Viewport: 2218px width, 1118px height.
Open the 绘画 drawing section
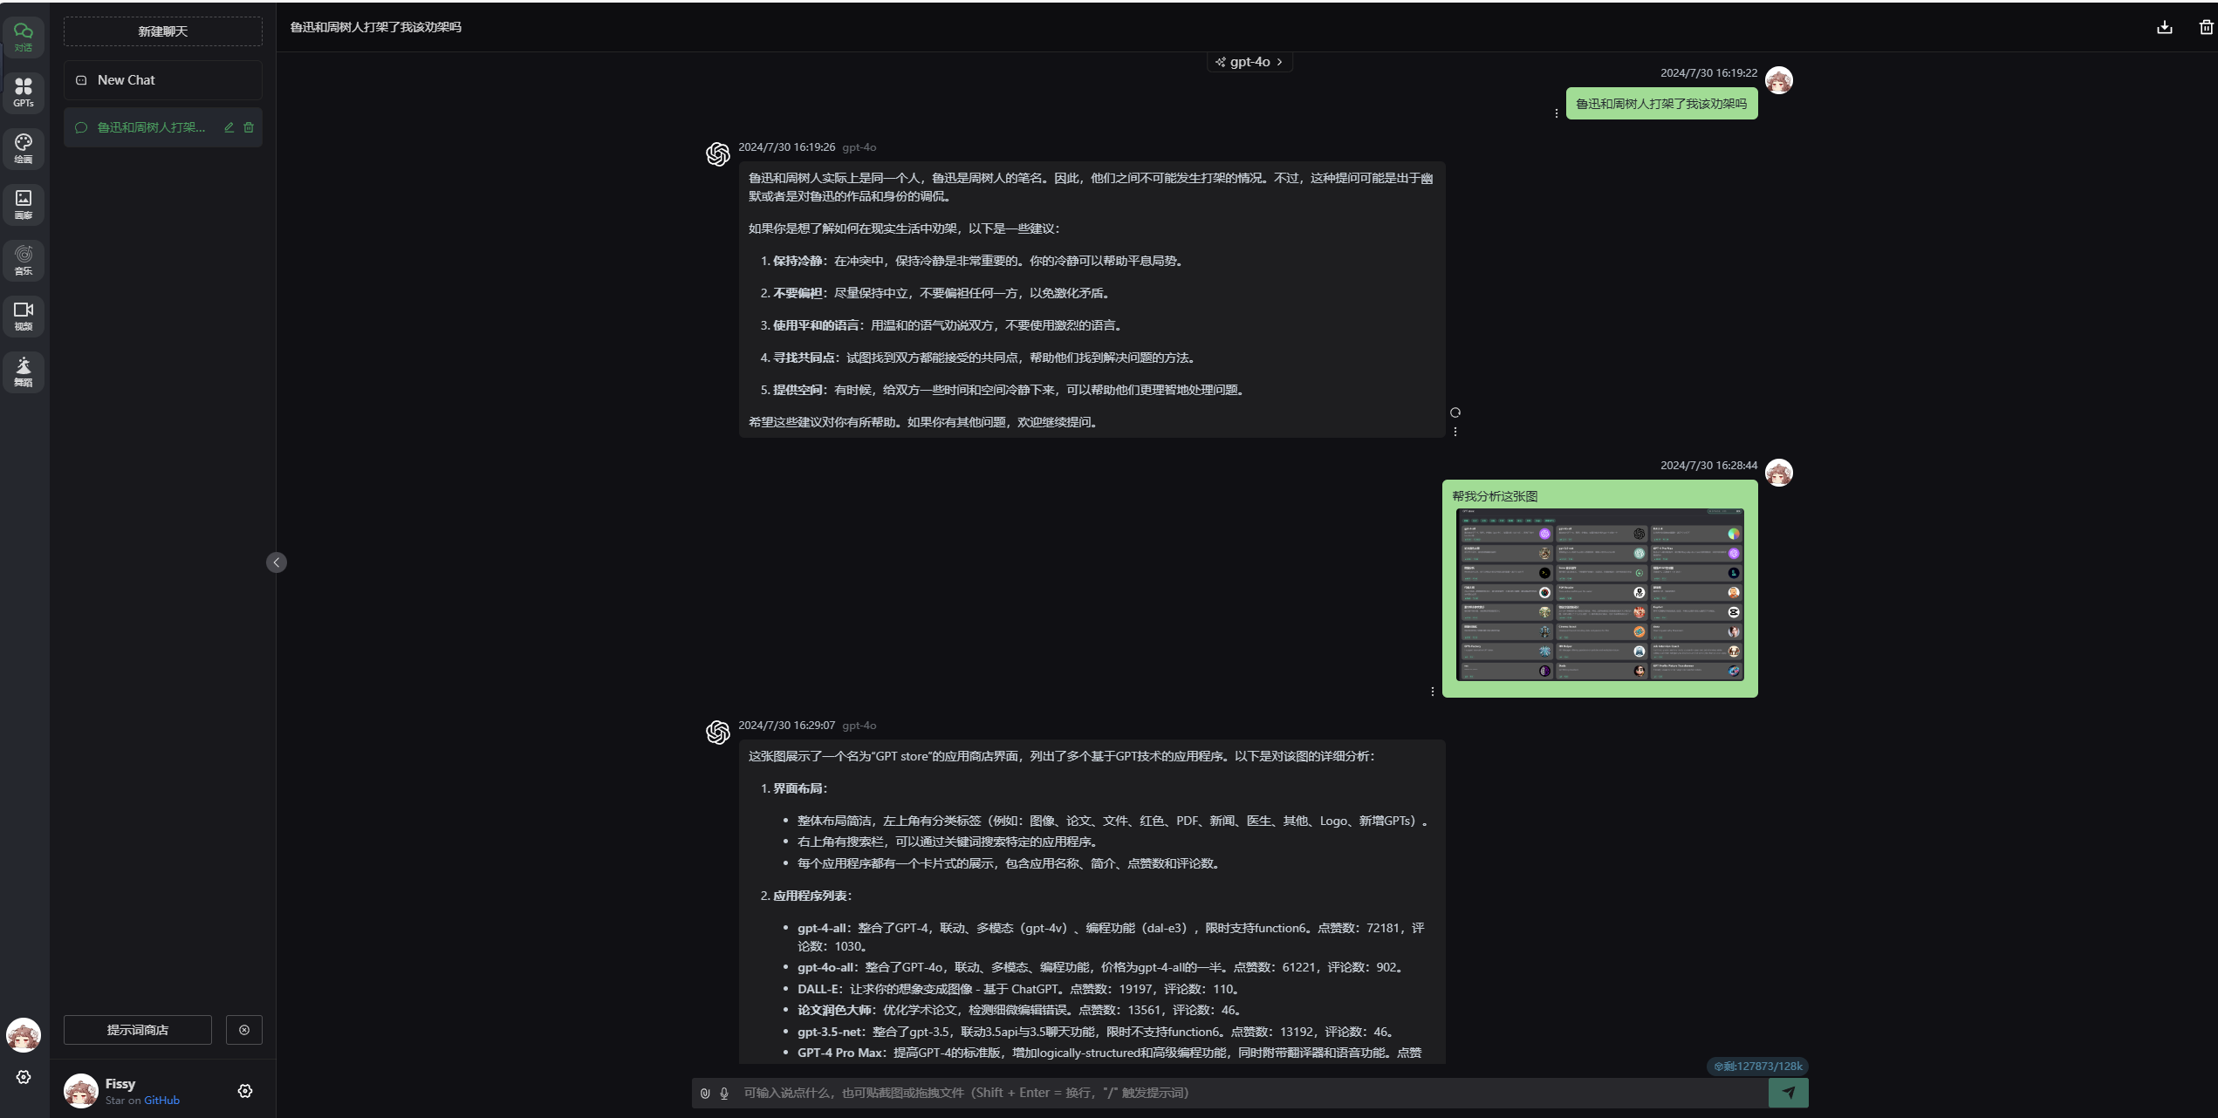pos(24,148)
